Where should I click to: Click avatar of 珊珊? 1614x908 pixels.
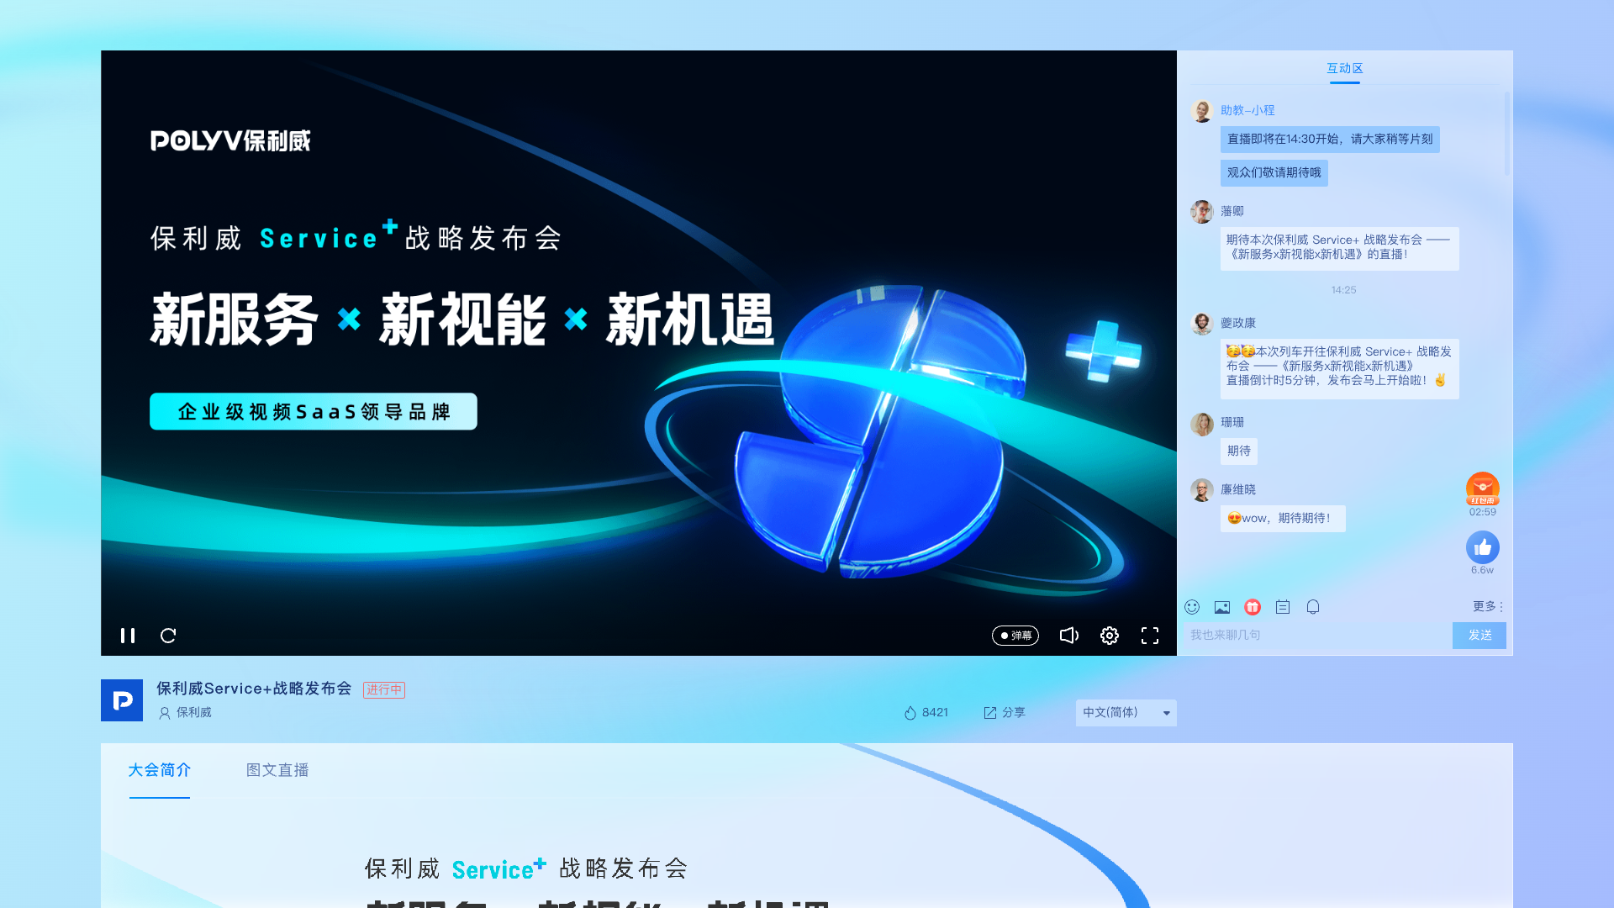pos(1202,424)
